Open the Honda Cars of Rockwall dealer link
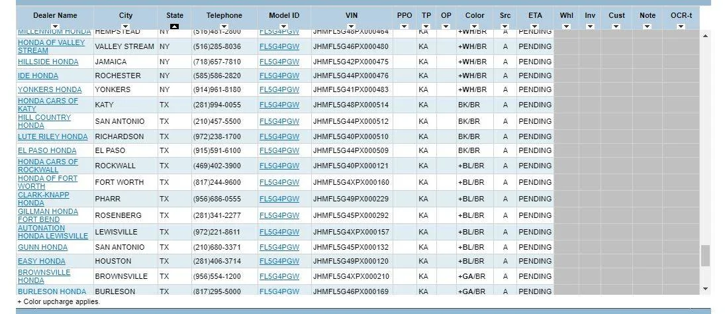 [x=48, y=166]
